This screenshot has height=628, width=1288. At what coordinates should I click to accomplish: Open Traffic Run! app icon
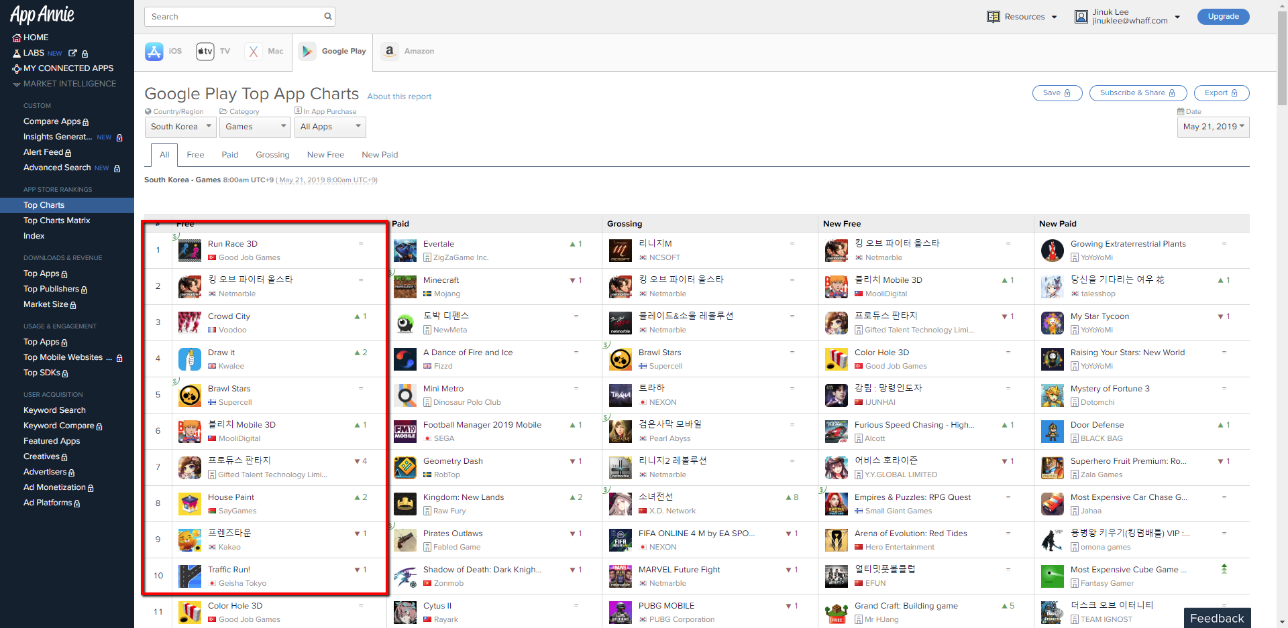(190, 576)
